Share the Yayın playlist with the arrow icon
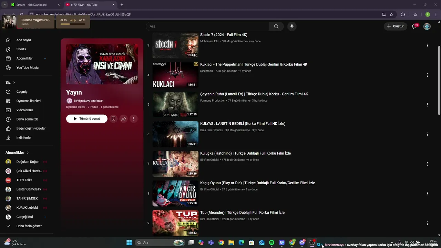This screenshot has width=441, height=248. pos(123,119)
